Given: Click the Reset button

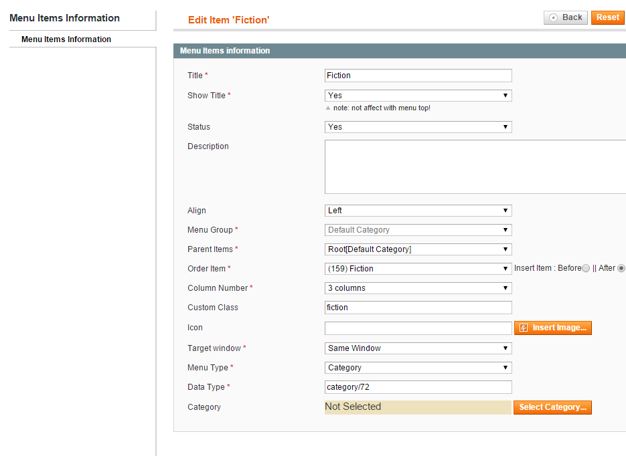Looking at the screenshot, I should (608, 17).
